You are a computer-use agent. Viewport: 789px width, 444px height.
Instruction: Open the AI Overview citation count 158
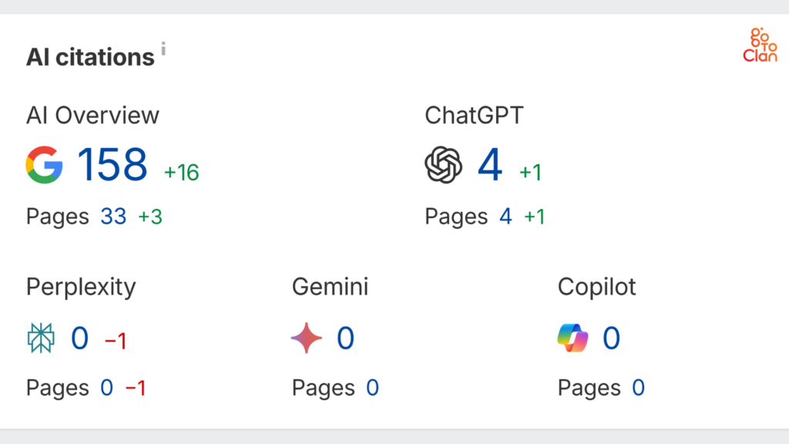(112, 164)
